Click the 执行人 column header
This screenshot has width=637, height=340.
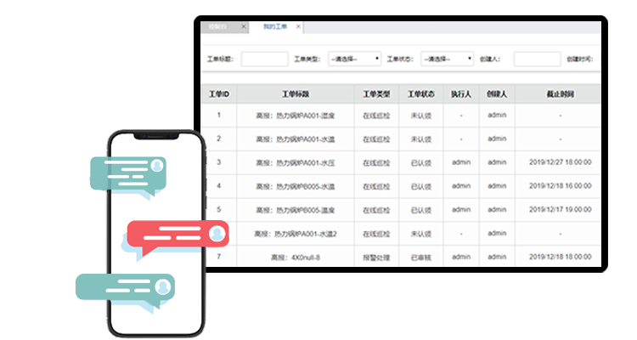461,93
